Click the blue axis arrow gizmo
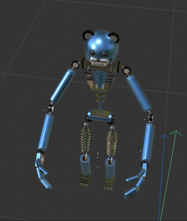 (x=162, y=177)
